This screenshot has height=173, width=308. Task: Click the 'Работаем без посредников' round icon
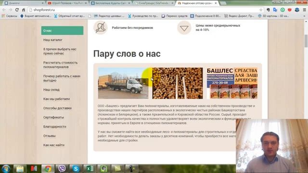pyautogui.click(x=101, y=27)
